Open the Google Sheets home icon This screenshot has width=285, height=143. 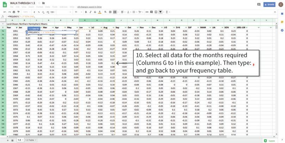[x=5, y=5]
